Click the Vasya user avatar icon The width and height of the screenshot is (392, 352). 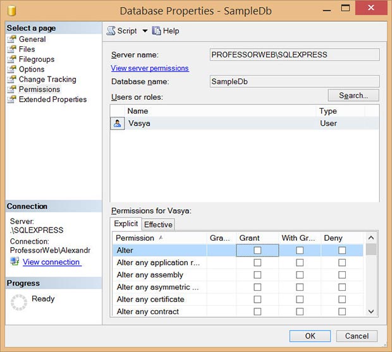117,123
